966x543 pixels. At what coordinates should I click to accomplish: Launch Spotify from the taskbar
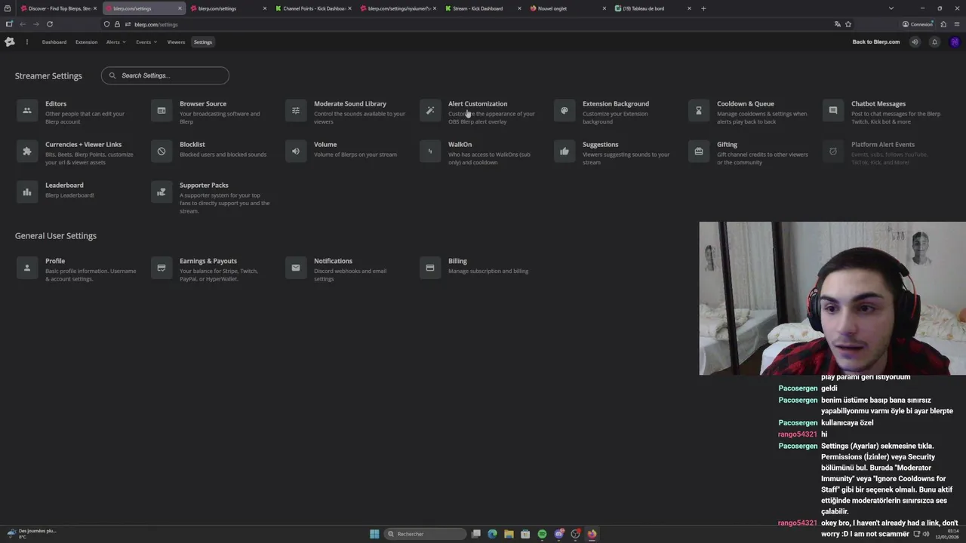coord(542,534)
